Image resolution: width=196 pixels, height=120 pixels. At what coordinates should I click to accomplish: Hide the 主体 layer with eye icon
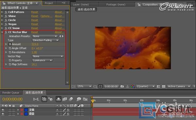pos(3,110)
